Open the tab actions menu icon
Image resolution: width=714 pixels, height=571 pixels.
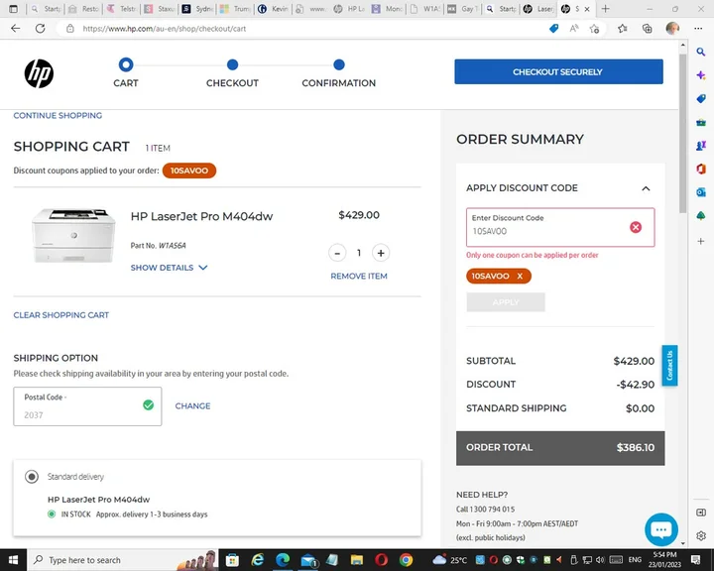13,9
